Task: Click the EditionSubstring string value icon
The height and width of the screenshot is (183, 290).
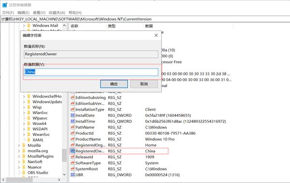Action: (72, 98)
